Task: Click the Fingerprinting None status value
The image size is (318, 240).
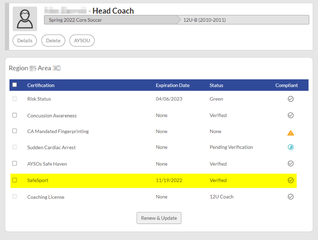Action: coord(215,131)
